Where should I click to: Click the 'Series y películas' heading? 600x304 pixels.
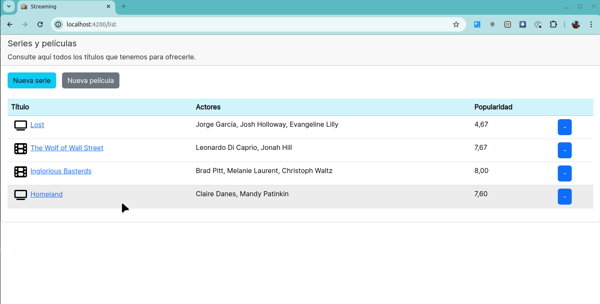(x=42, y=43)
